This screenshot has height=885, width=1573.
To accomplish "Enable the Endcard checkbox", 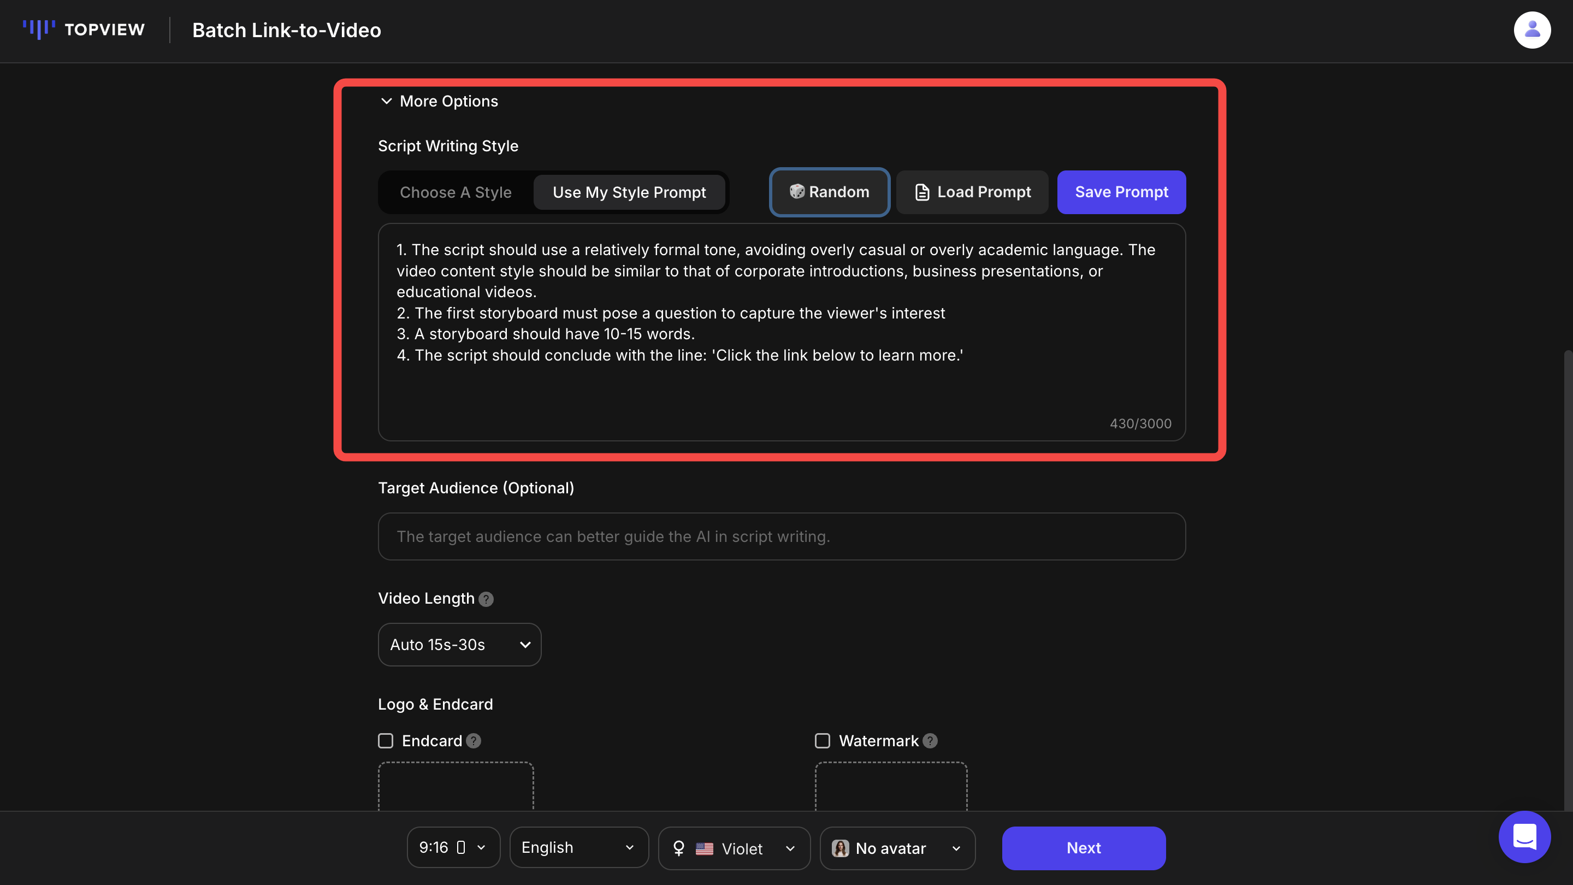I will tap(385, 741).
